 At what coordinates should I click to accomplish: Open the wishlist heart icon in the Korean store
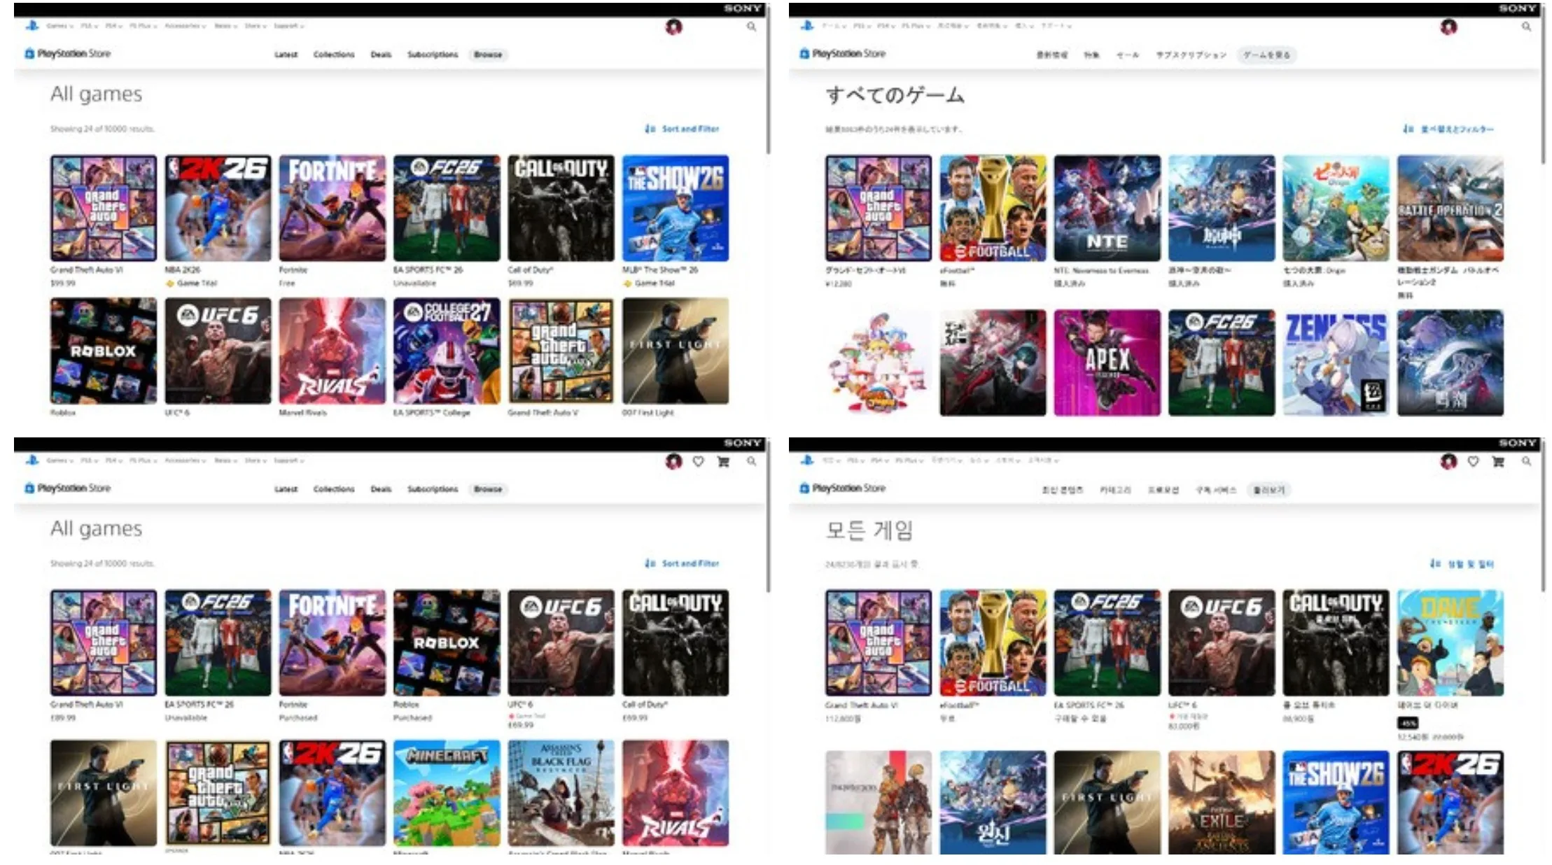point(1473,461)
